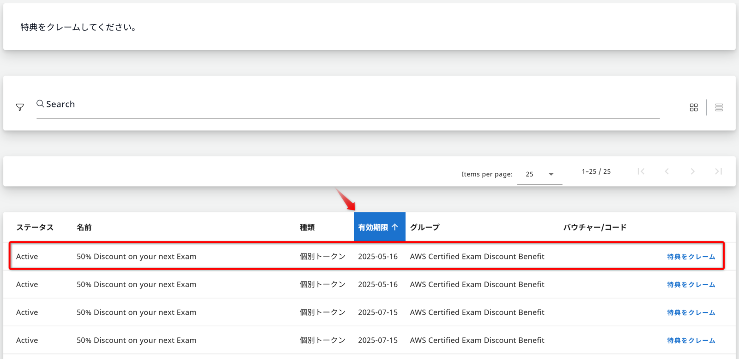Click 特典をクレーム in last visible row
Image resolution: width=739 pixels, height=359 pixels.
pos(691,341)
